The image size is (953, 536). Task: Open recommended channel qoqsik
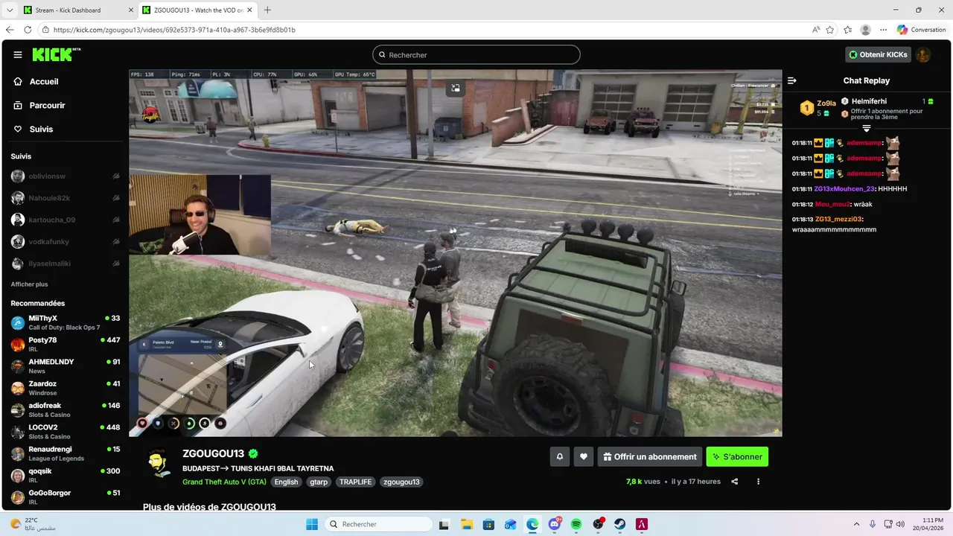66,475
